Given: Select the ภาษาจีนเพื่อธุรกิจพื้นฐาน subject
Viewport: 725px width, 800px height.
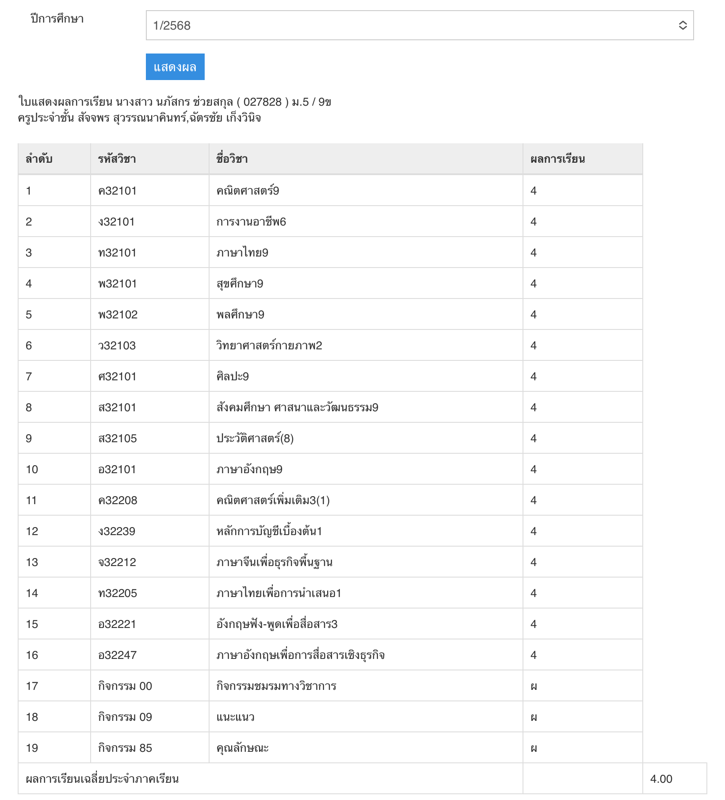Looking at the screenshot, I should tap(274, 562).
